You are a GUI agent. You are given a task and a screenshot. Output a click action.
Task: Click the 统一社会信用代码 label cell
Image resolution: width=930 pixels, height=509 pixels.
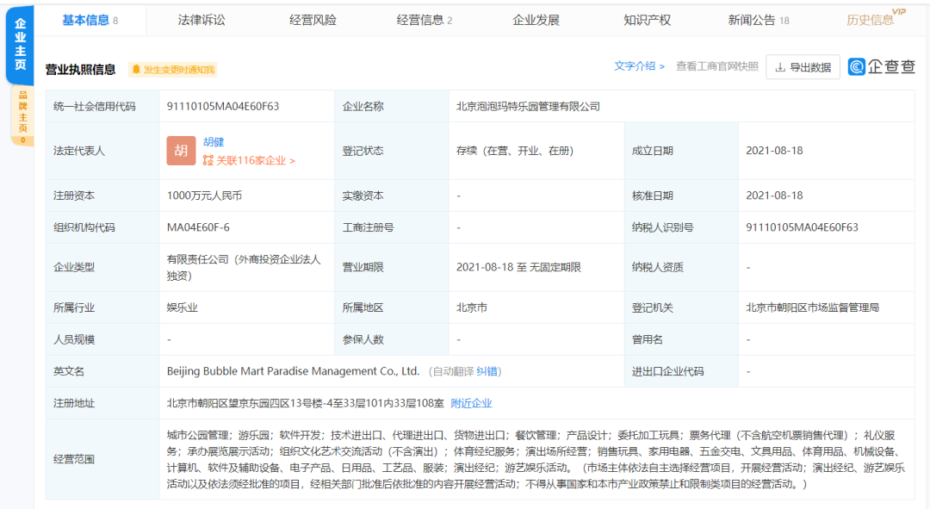[x=102, y=106]
